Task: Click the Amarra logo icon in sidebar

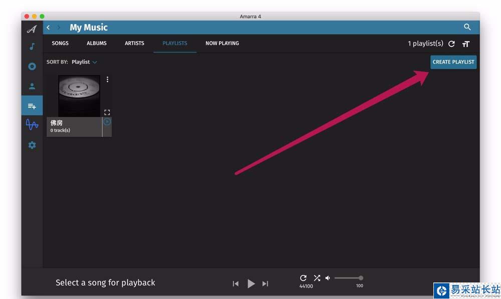Action: coord(32,29)
